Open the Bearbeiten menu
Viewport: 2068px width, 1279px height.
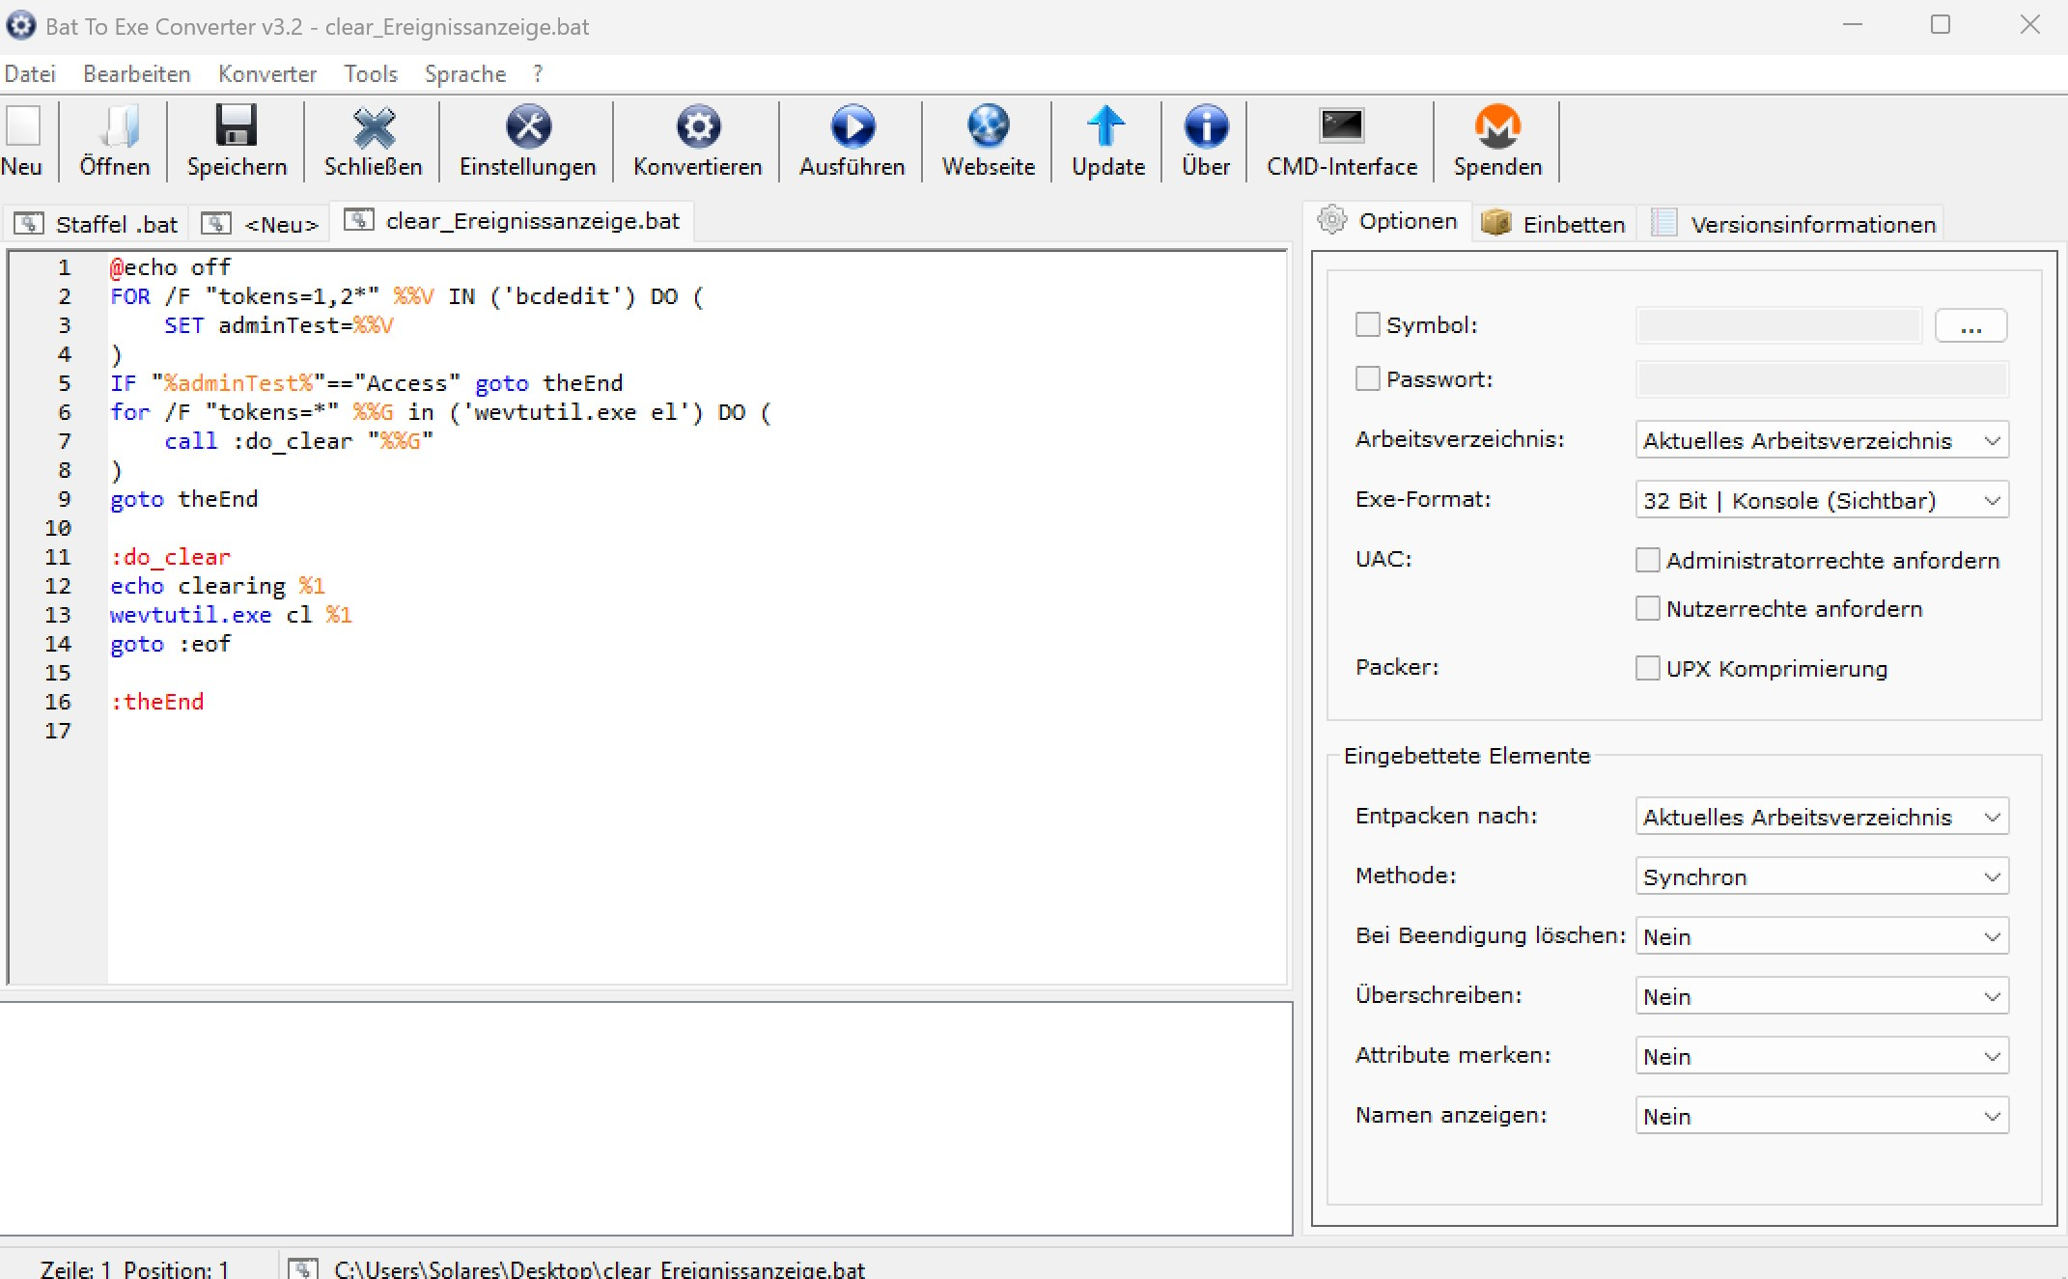(137, 74)
